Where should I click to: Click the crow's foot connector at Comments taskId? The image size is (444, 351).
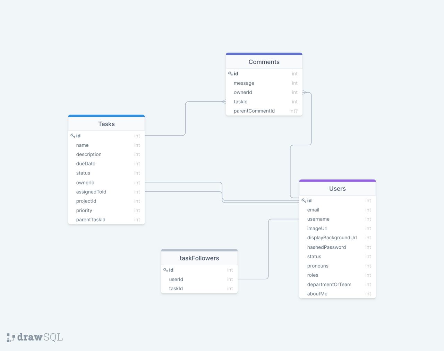[223, 102]
